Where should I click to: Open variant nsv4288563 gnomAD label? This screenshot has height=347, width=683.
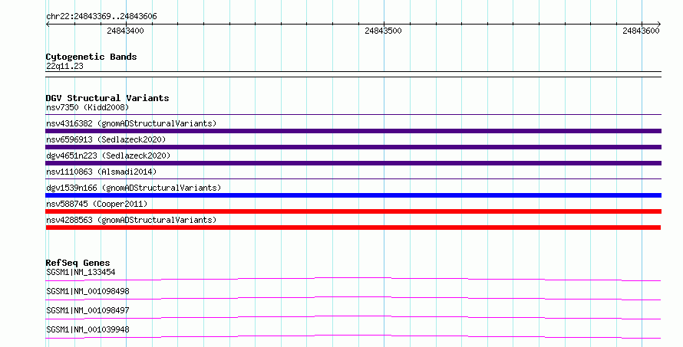tap(131, 220)
